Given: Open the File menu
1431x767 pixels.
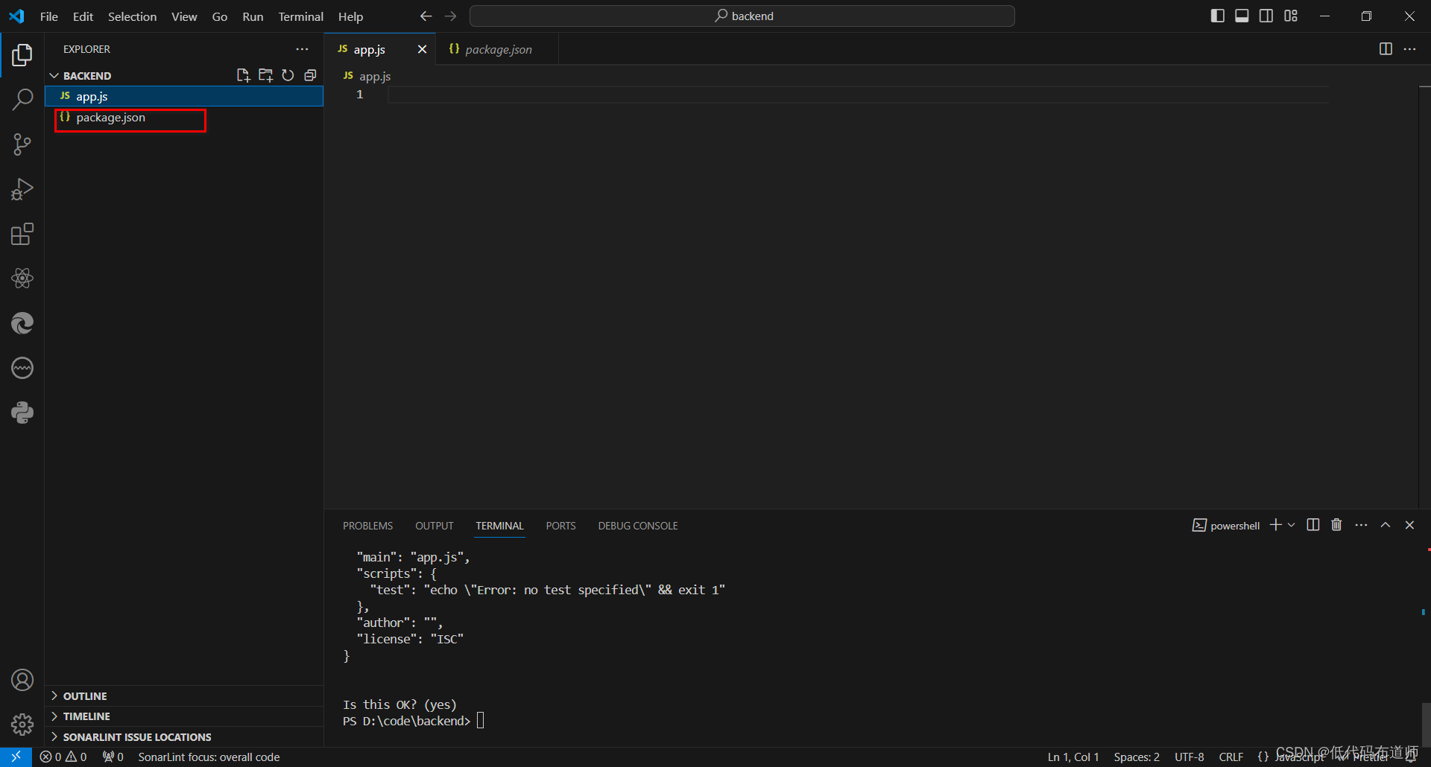Looking at the screenshot, I should 49,16.
